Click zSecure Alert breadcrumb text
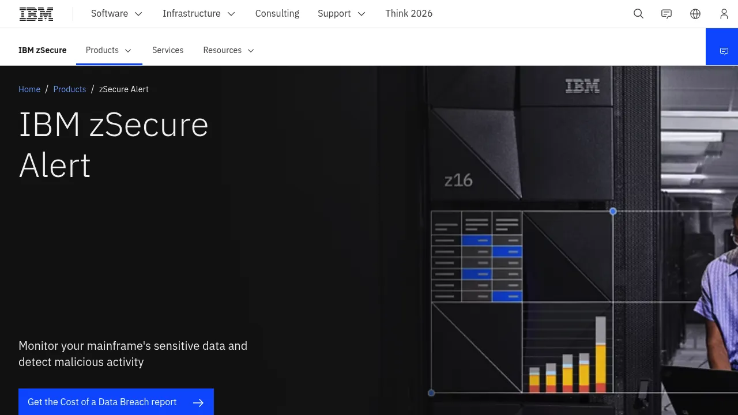 click(124, 89)
